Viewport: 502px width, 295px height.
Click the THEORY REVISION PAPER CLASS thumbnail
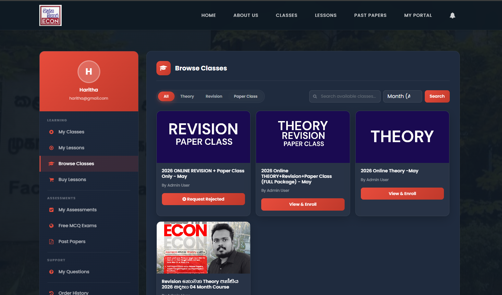pos(303,137)
